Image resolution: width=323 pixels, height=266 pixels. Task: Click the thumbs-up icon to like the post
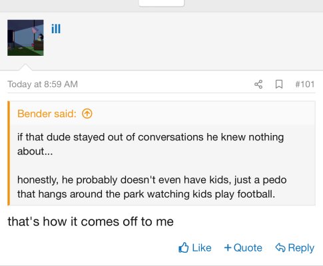pos(184,247)
